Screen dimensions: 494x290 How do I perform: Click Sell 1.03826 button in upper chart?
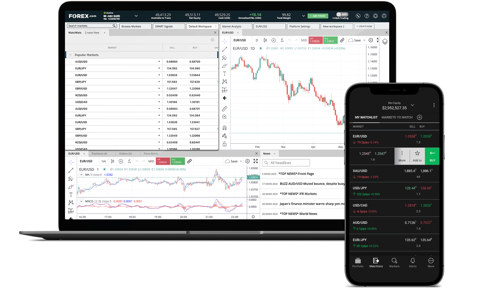[x=316, y=40]
